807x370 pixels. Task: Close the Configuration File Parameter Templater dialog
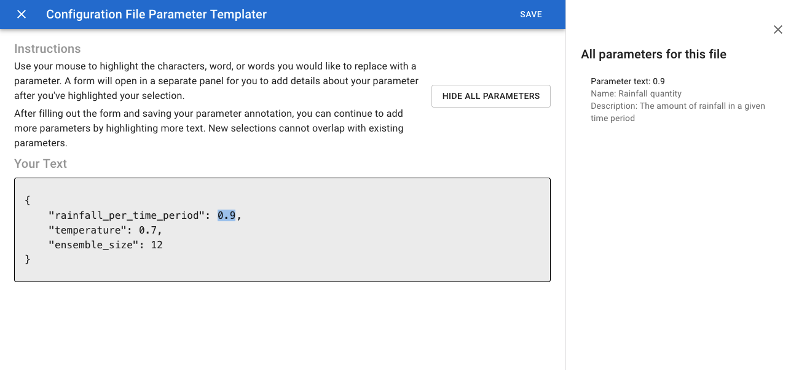click(22, 14)
